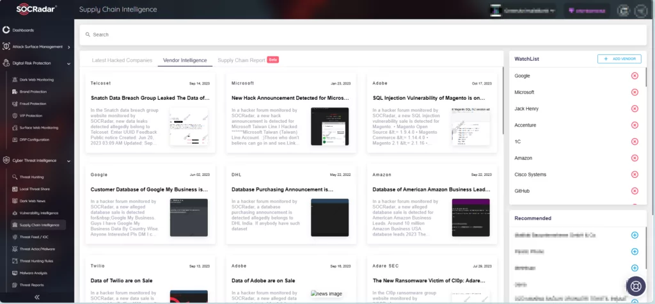Open Threat Hunting Rules

pyautogui.click(x=36, y=261)
